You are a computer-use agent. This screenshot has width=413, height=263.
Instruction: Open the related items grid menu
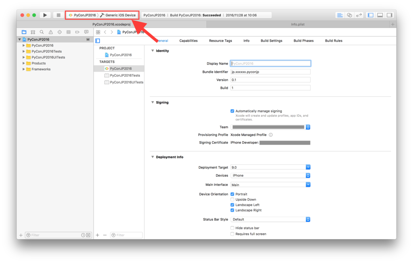tap(98, 32)
